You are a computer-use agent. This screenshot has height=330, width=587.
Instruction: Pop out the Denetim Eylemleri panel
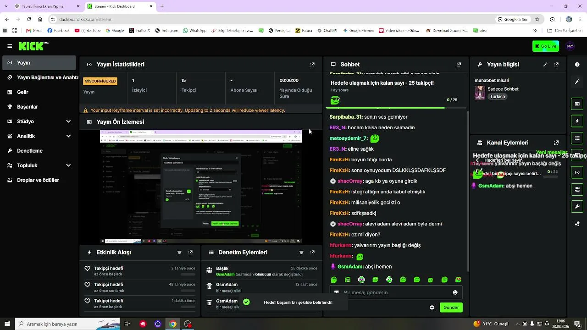312,253
